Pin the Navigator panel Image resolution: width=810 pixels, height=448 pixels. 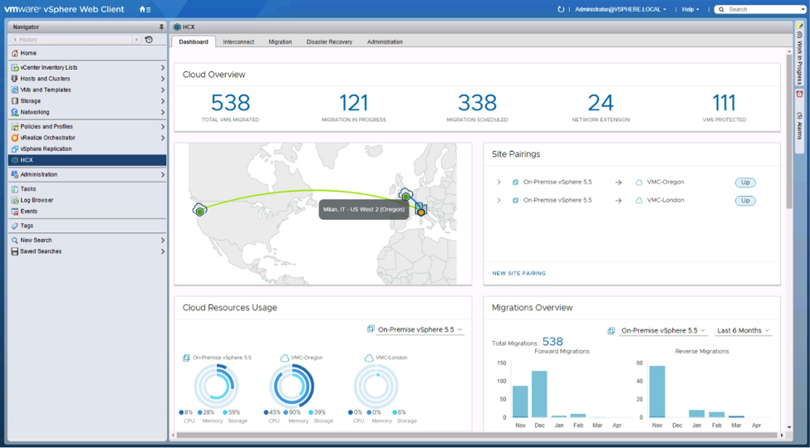161,27
